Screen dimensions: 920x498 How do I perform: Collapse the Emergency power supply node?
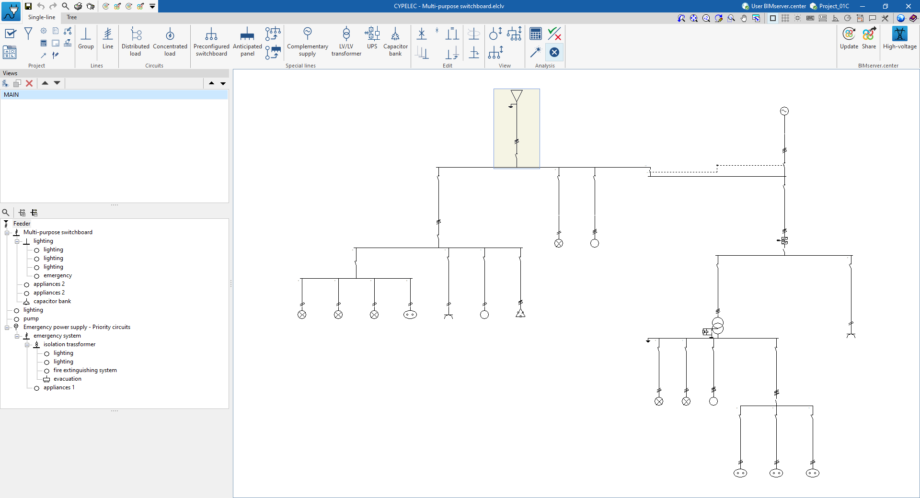point(7,328)
